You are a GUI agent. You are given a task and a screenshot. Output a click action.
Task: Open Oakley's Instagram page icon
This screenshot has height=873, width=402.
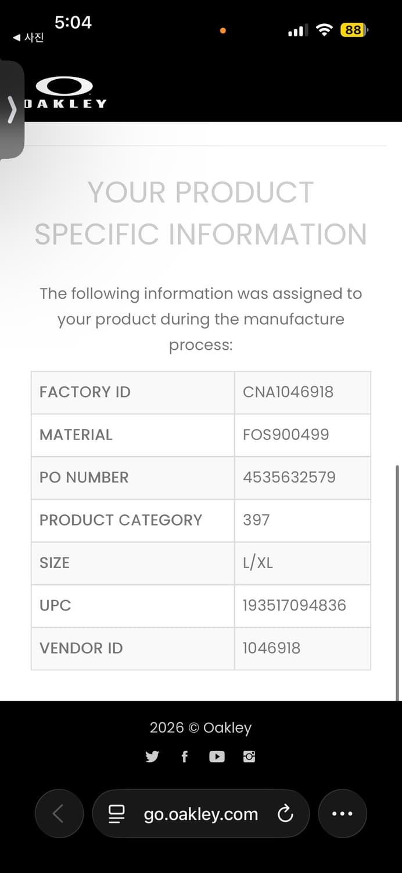(x=249, y=757)
